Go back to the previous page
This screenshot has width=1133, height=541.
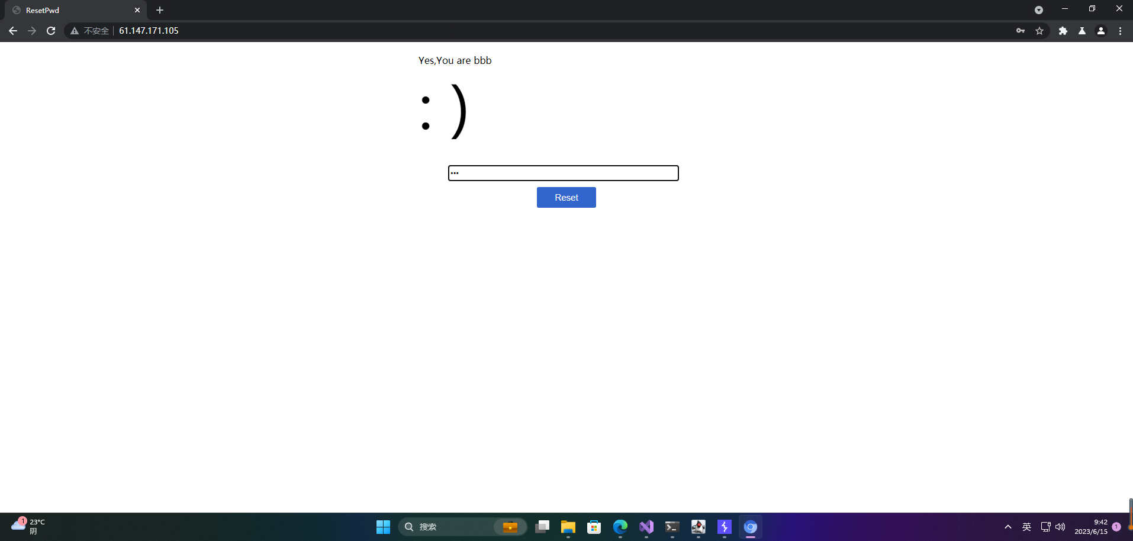[x=13, y=31]
